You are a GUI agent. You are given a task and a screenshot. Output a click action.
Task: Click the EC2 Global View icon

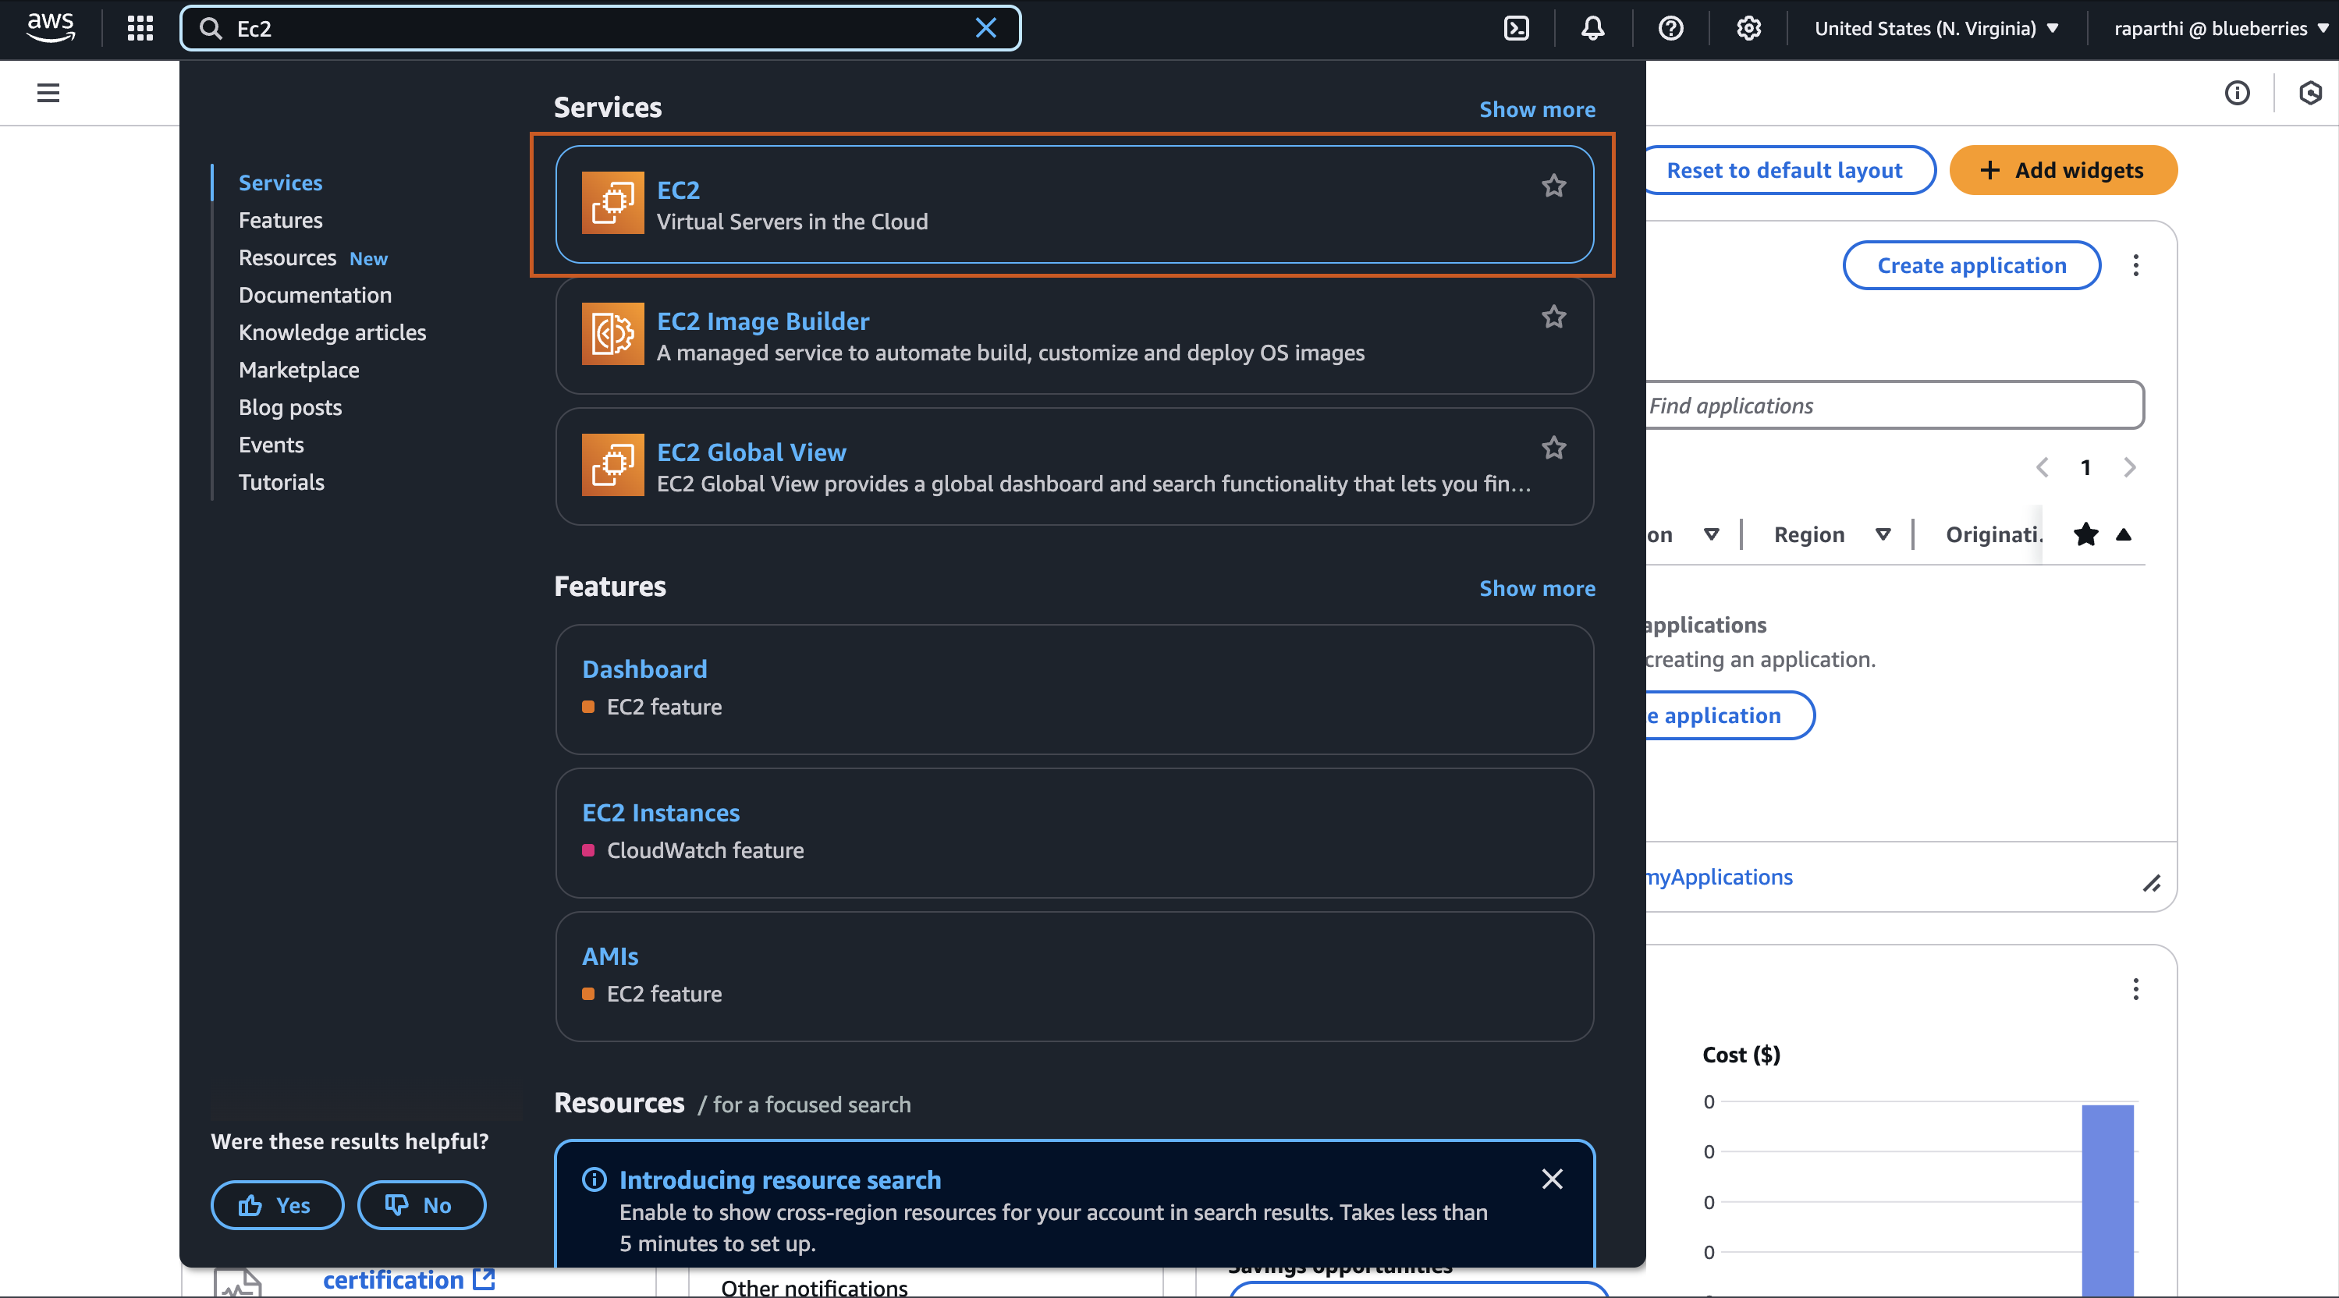(613, 464)
